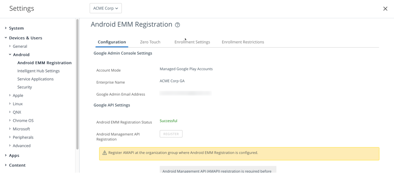Open the Enrollment Settings tab
This screenshot has width=394, height=180.
click(192, 42)
